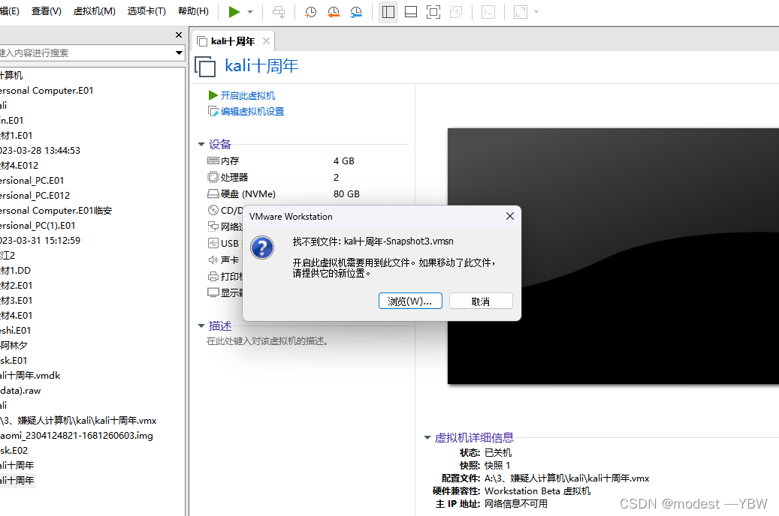The width and height of the screenshot is (779, 516).
Task: Open dropdown arrow beside green play button
Action: tap(250, 12)
